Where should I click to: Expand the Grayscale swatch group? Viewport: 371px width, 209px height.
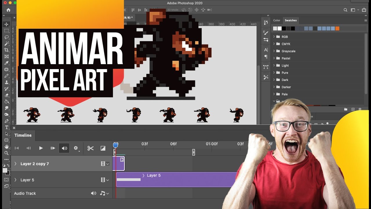point(274,51)
